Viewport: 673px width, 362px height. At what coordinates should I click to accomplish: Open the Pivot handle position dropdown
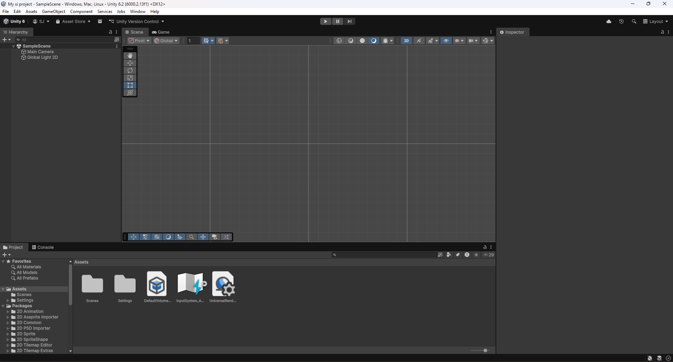click(139, 41)
